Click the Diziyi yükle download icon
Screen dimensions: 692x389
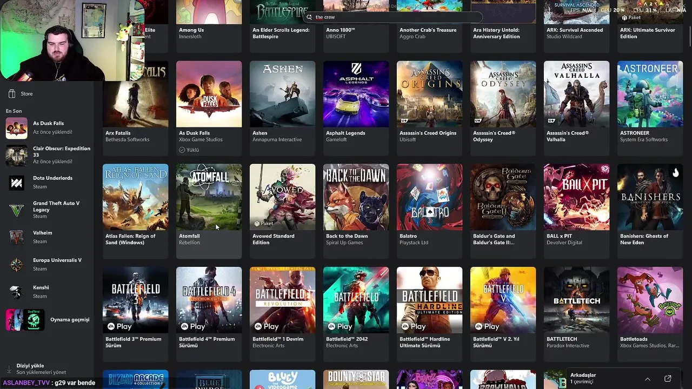click(9, 369)
